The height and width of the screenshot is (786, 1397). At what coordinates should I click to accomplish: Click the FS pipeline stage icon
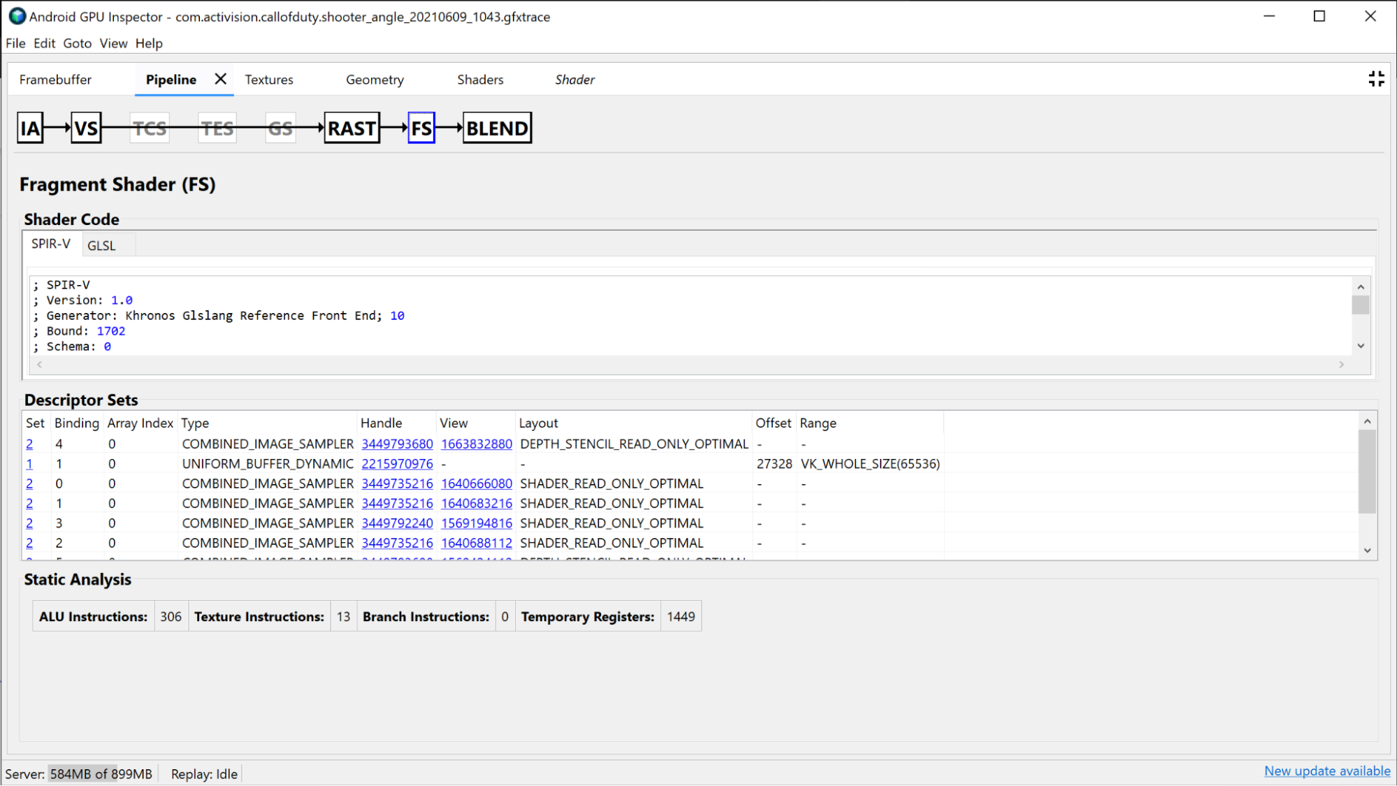(420, 128)
